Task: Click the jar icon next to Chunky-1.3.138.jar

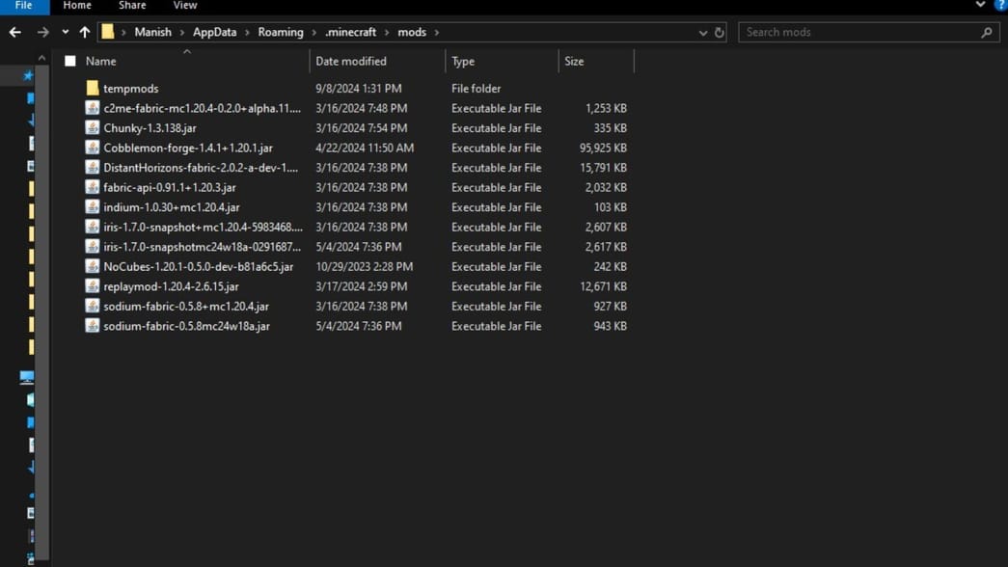Action: pos(92,127)
